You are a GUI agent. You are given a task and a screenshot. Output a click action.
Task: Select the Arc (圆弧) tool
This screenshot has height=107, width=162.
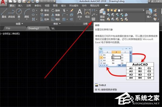pyautogui.click(x=27, y=13)
